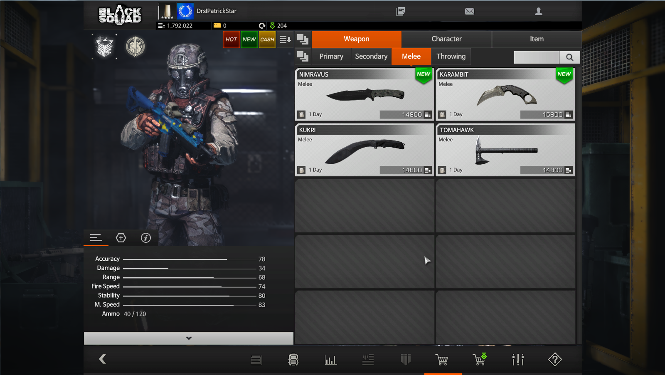
Task: Switch to the Weapon tab
Action: pos(357,39)
